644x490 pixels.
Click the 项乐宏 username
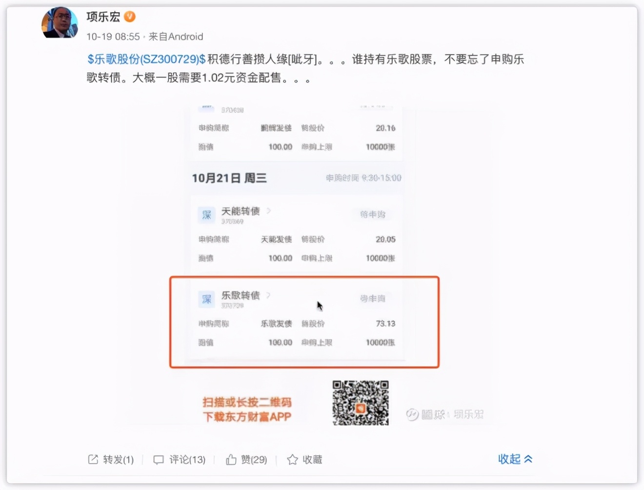click(x=103, y=17)
